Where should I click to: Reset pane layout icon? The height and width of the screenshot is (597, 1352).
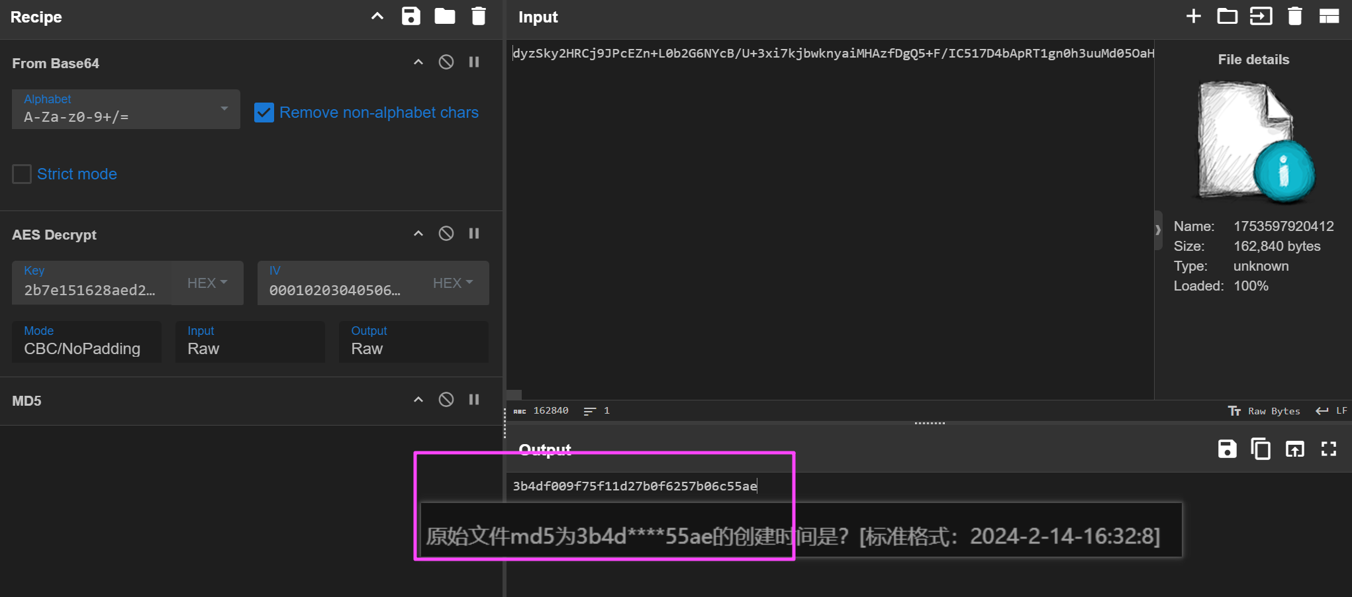tap(1329, 17)
